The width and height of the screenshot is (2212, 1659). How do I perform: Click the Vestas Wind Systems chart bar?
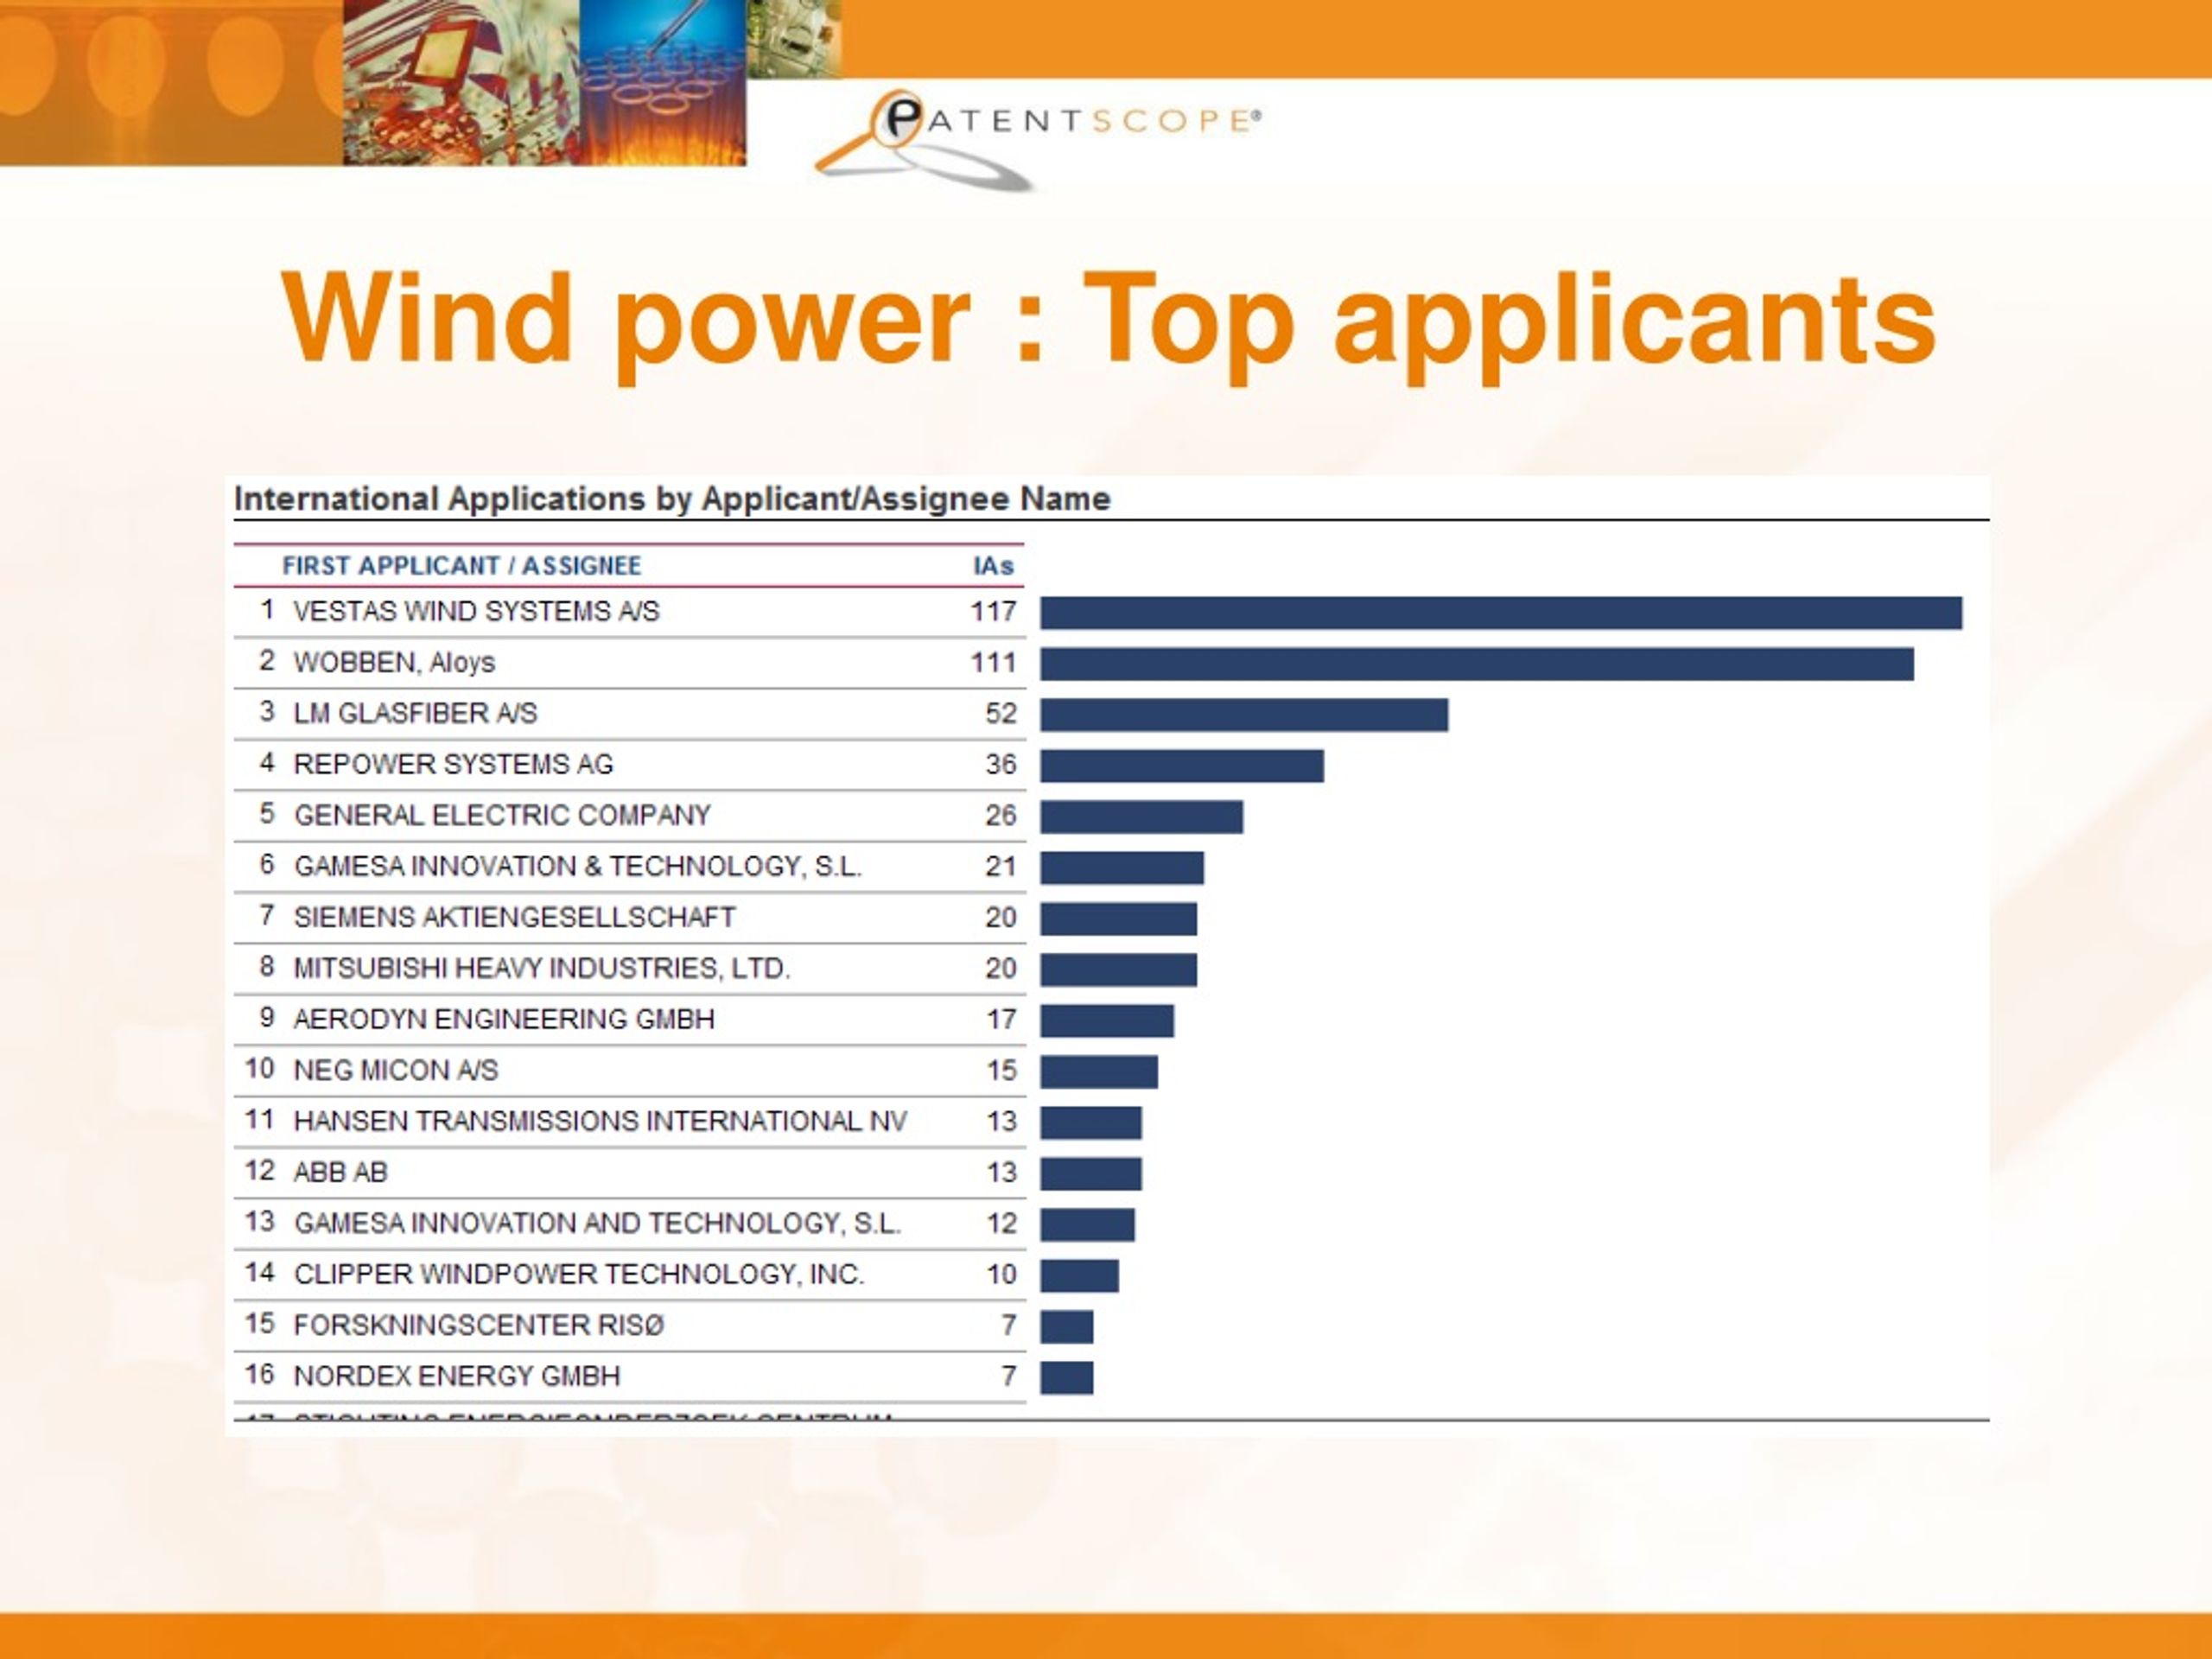[x=1501, y=613]
